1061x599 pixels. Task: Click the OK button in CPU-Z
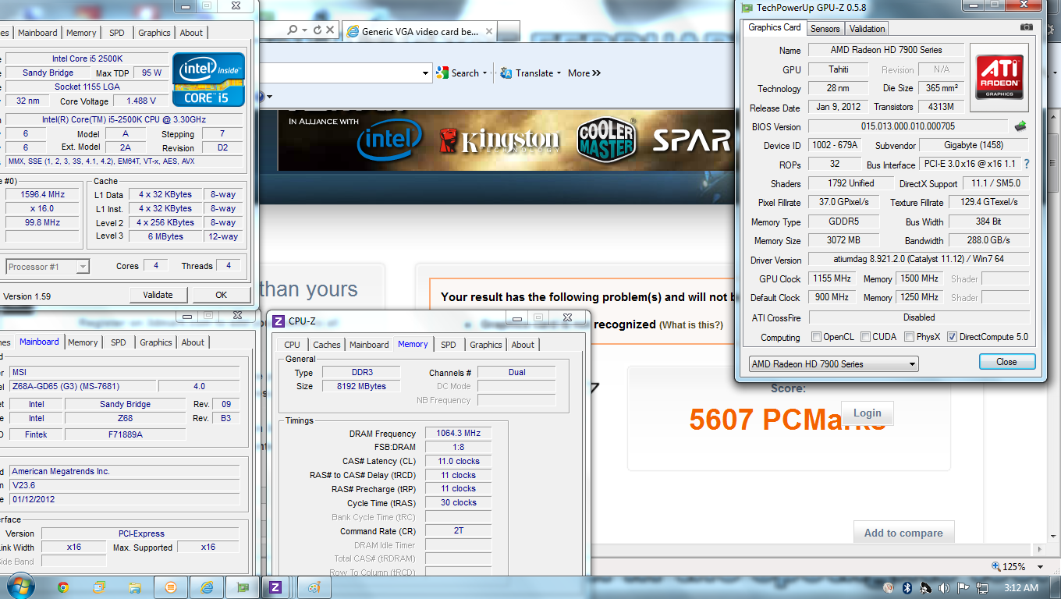[222, 295]
